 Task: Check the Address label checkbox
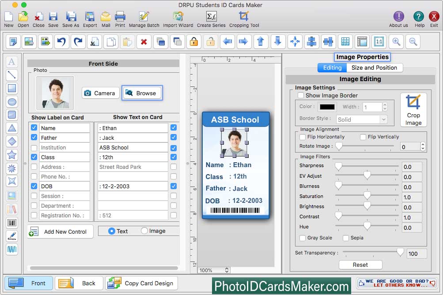tap(34, 167)
